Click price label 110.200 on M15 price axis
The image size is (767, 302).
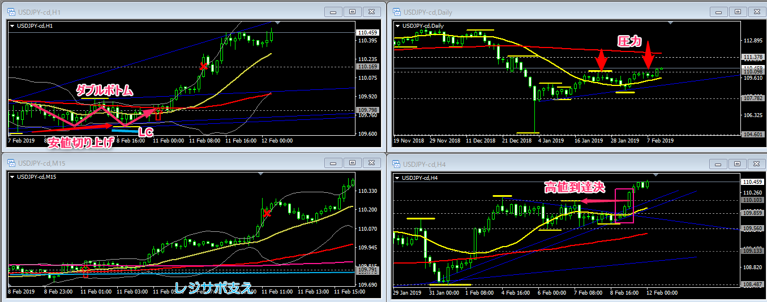click(367, 210)
